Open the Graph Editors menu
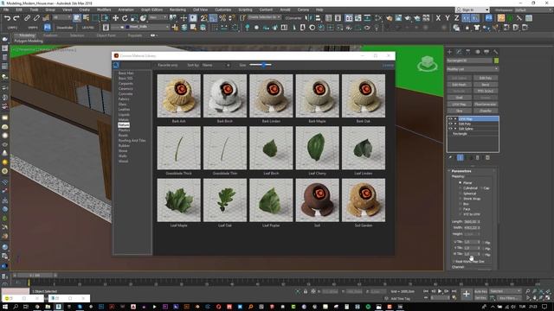The image size is (554, 311). (152, 10)
